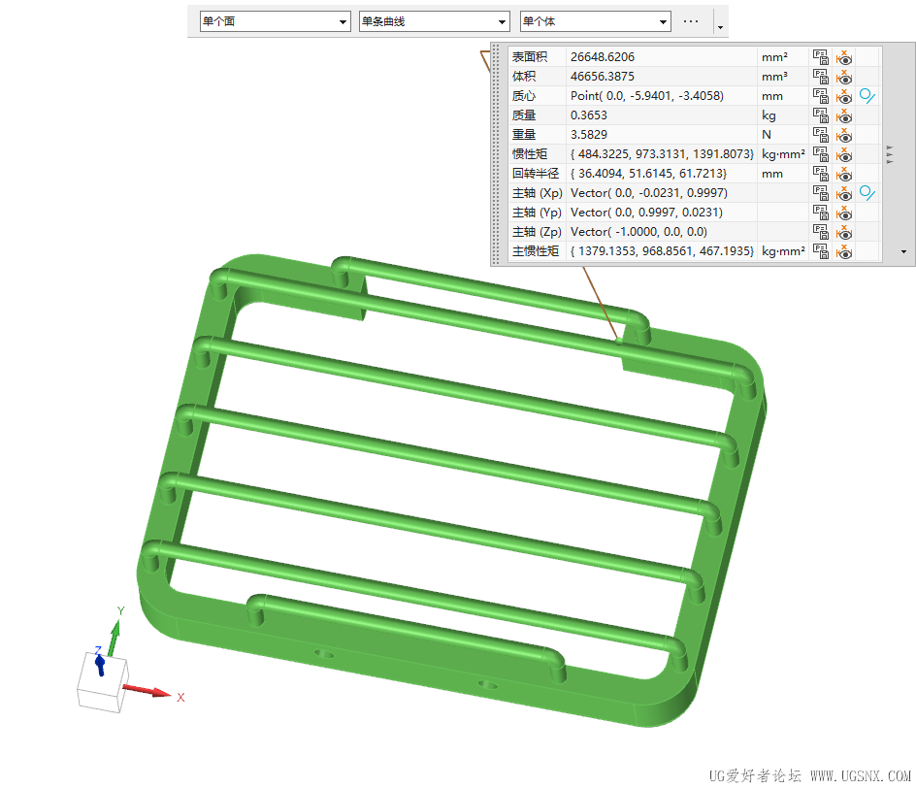
Task: Select the 主惯性矩 label cell
Action: pos(537,251)
